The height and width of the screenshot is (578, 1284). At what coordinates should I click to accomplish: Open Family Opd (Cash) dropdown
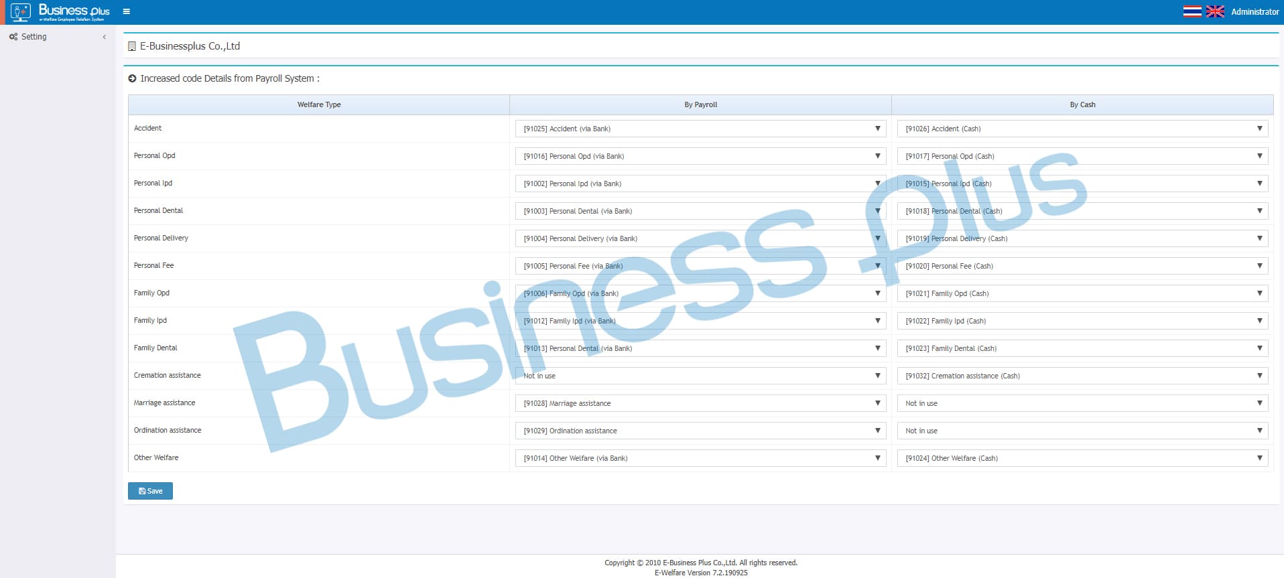1082,293
